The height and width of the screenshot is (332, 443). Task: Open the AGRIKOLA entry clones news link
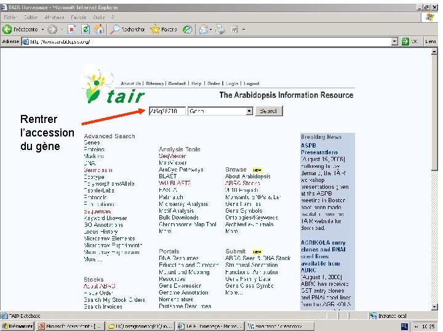323,256
